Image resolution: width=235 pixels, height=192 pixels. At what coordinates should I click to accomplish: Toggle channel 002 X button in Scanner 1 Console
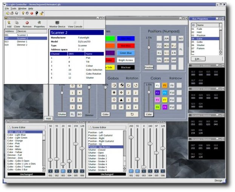[57, 171]
